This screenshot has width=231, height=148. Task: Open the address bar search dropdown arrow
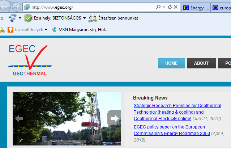(x=164, y=7)
